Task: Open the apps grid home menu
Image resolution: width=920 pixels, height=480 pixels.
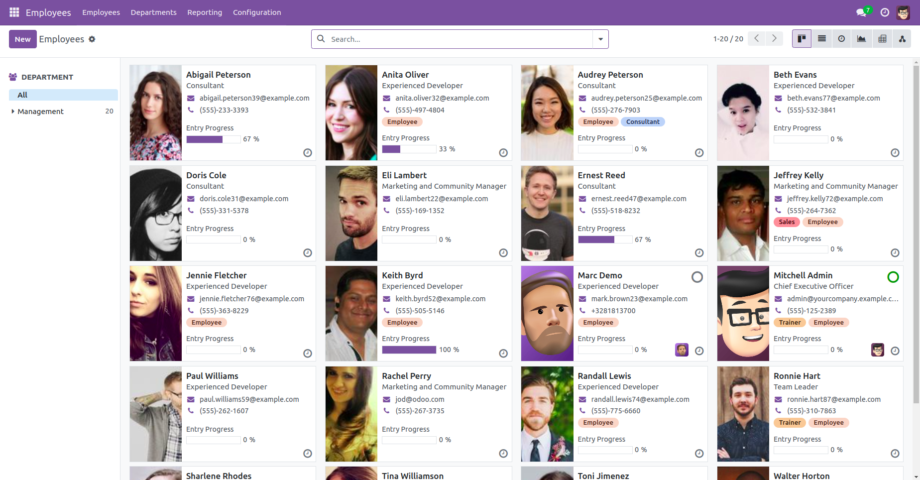Action: (14, 12)
